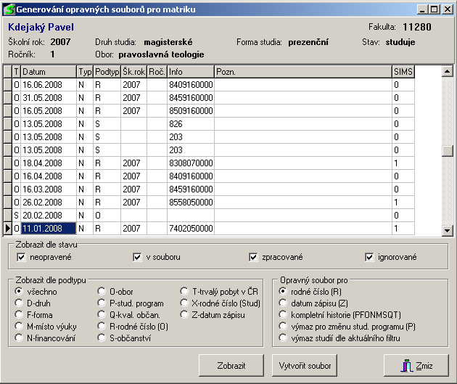Click the current row arrow indicator
This screenshot has width=457, height=384.
[8, 229]
